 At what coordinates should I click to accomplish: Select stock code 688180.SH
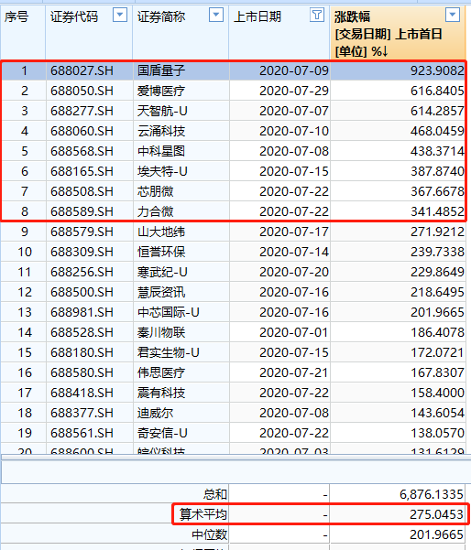click(82, 352)
